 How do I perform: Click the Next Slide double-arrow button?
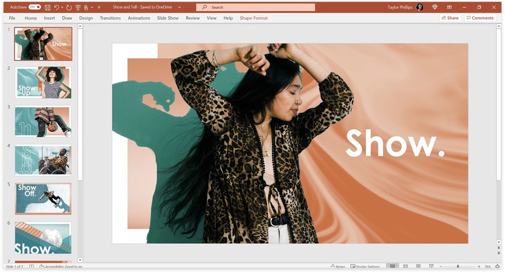click(499, 254)
